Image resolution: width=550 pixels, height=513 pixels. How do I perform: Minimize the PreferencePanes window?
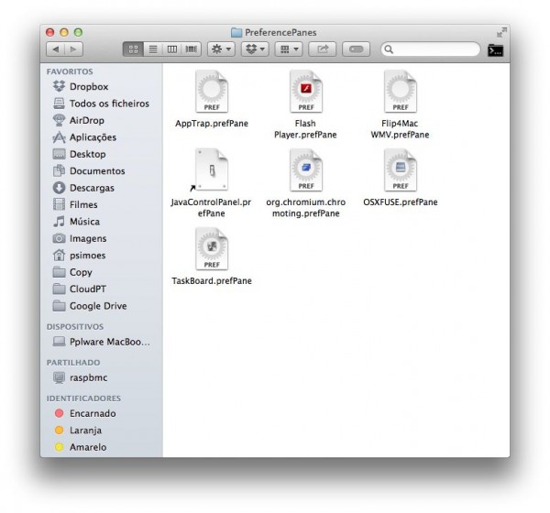64,33
